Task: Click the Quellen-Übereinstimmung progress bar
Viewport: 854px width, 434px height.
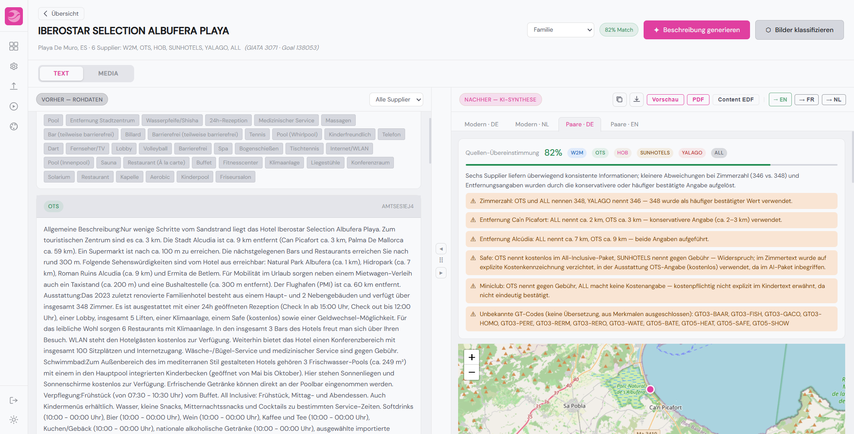Action: point(651,165)
